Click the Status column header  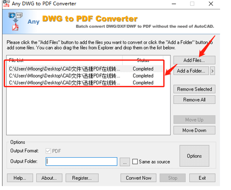pos(143,60)
